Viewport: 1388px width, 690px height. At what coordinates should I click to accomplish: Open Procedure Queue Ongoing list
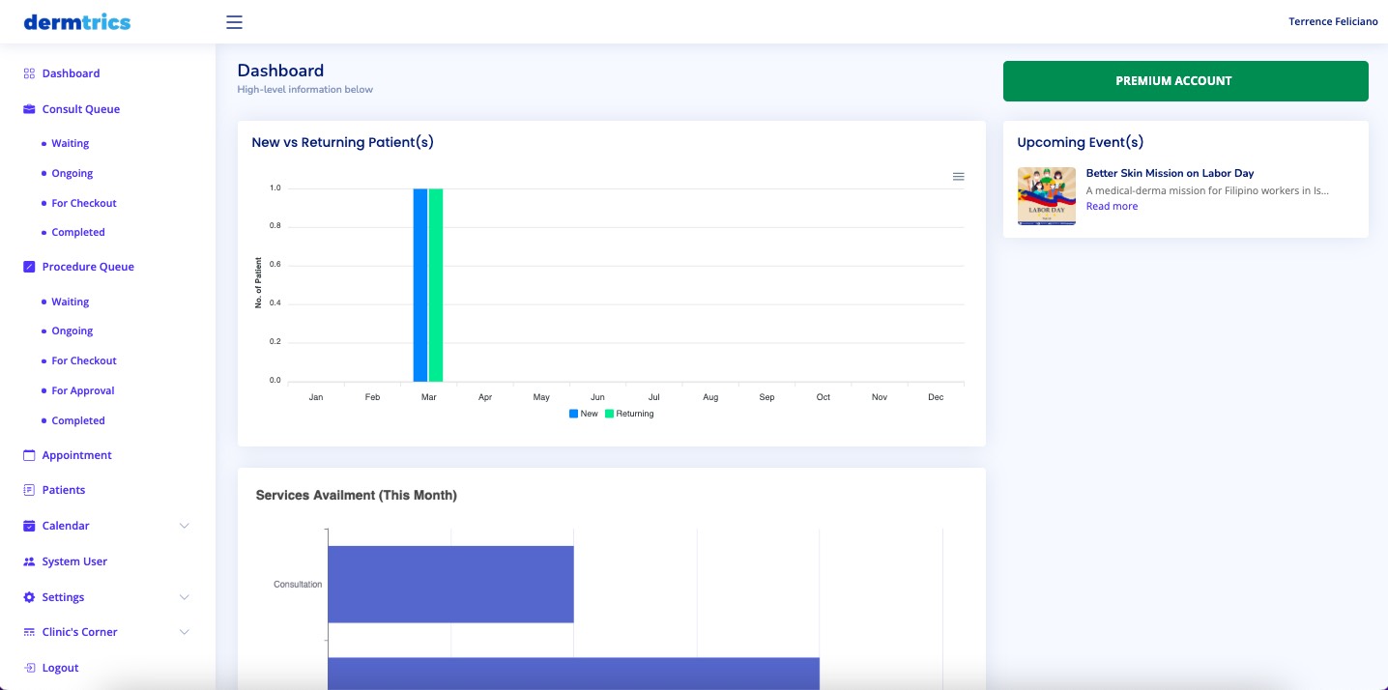(x=72, y=331)
